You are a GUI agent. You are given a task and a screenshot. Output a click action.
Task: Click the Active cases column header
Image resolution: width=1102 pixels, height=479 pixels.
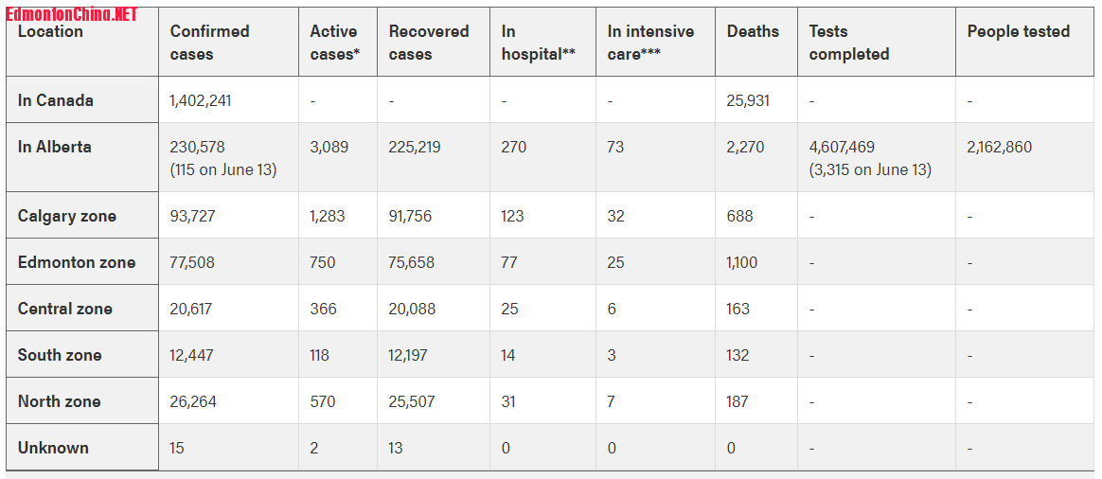point(334,43)
